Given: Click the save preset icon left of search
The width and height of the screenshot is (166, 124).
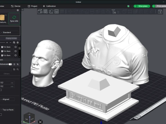Looking at the screenshot, I should pos(14,69).
